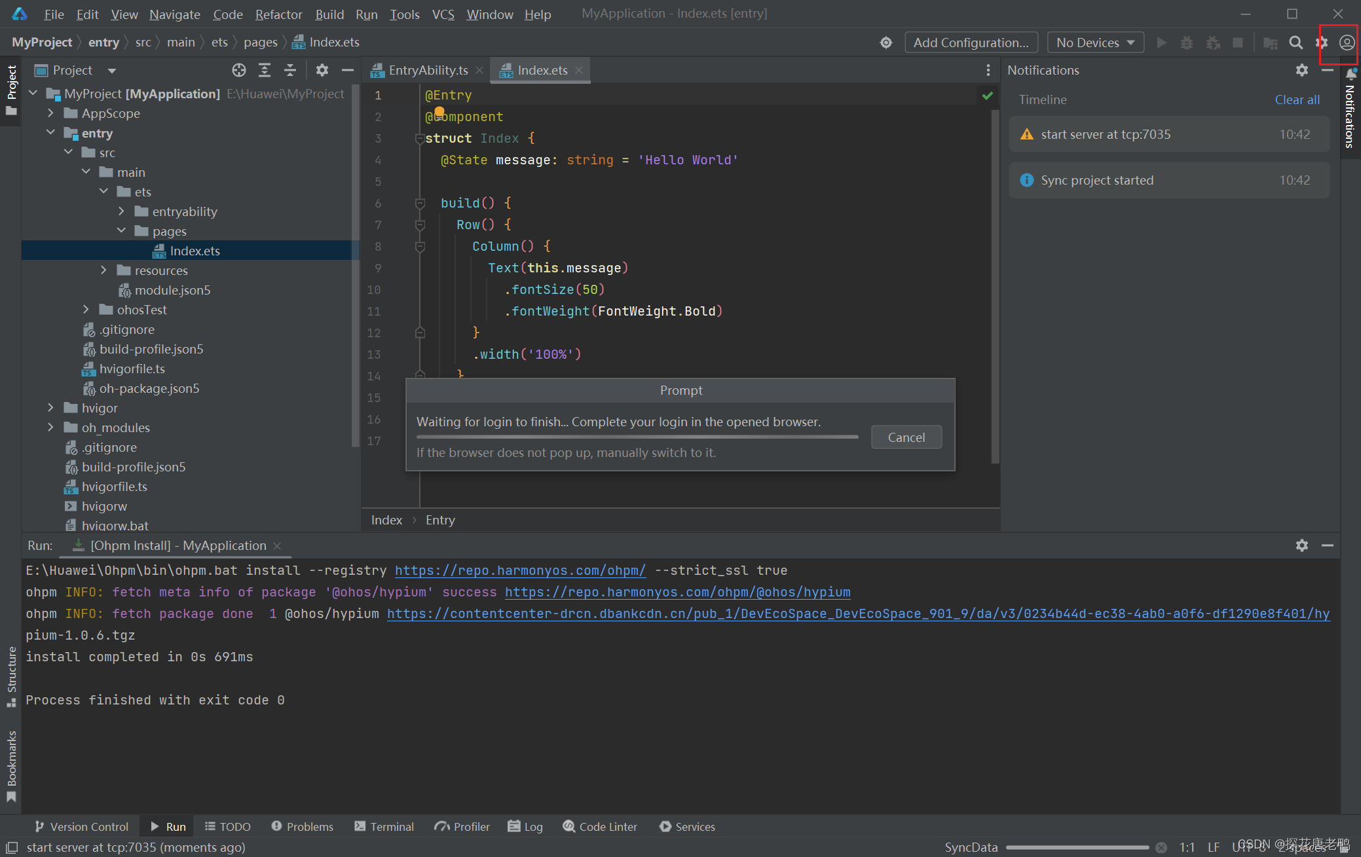Collapse the entry module folder
Viewport: 1361px width, 857px height.
50,133
